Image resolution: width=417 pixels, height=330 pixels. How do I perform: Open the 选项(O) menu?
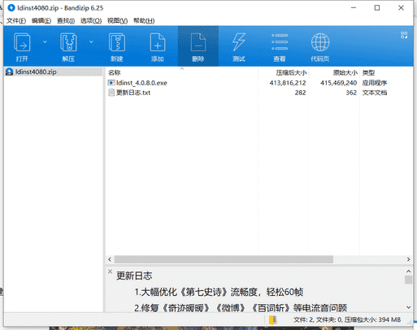(91, 21)
